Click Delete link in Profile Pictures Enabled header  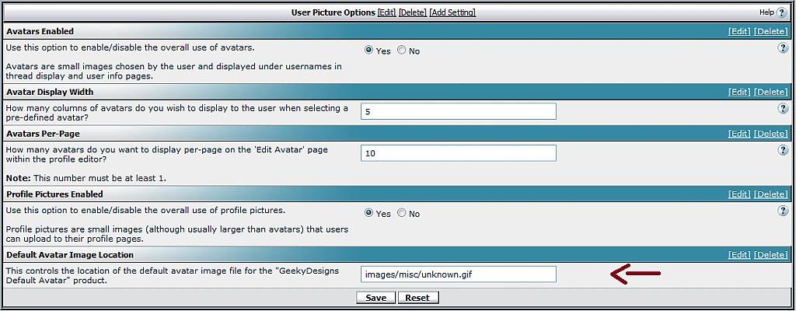pyautogui.click(x=770, y=194)
